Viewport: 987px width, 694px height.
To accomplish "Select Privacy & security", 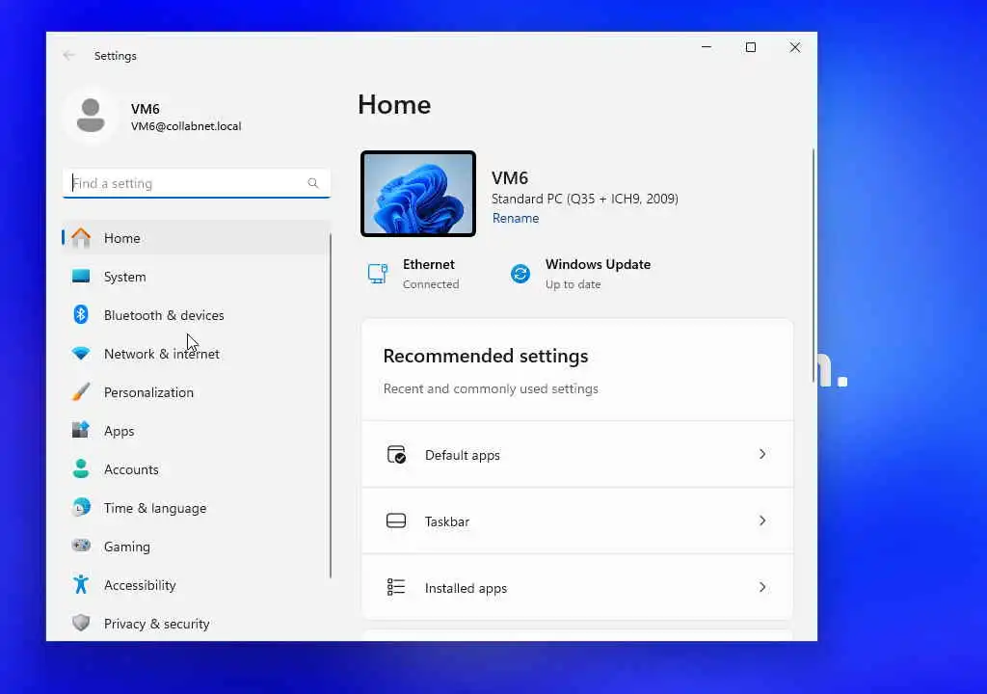I will pyautogui.click(x=197, y=623).
